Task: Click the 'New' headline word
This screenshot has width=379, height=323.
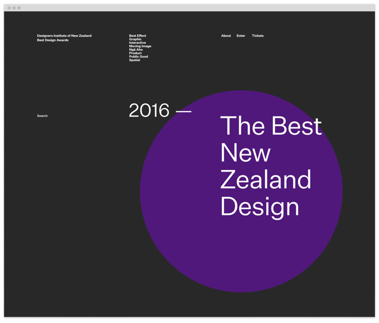Action: (x=245, y=152)
